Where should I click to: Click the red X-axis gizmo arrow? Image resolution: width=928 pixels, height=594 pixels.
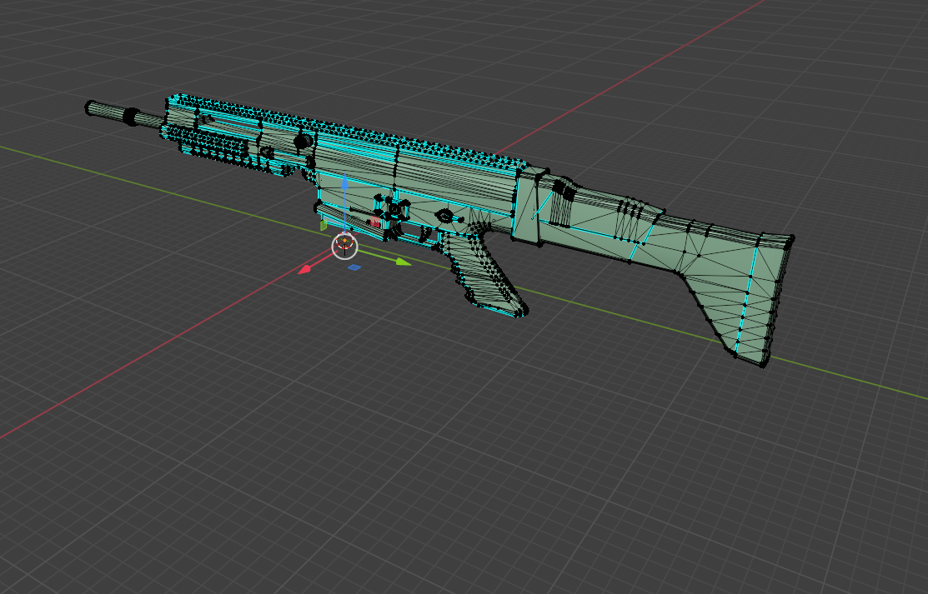306,269
